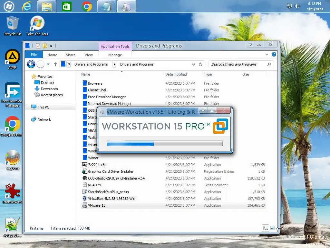Open address bar history dropdown
Image resolution: width=330 pixels, height=248 pixels.
(193, 64)
